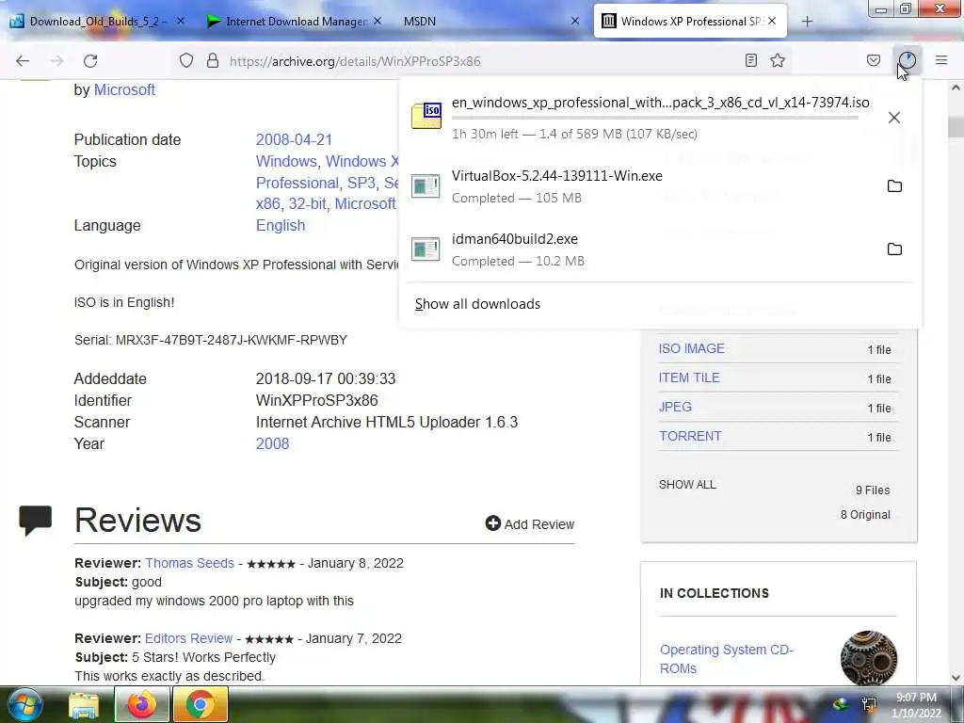Click Show all downloads

pyautogui.click(x=477, y=304)
